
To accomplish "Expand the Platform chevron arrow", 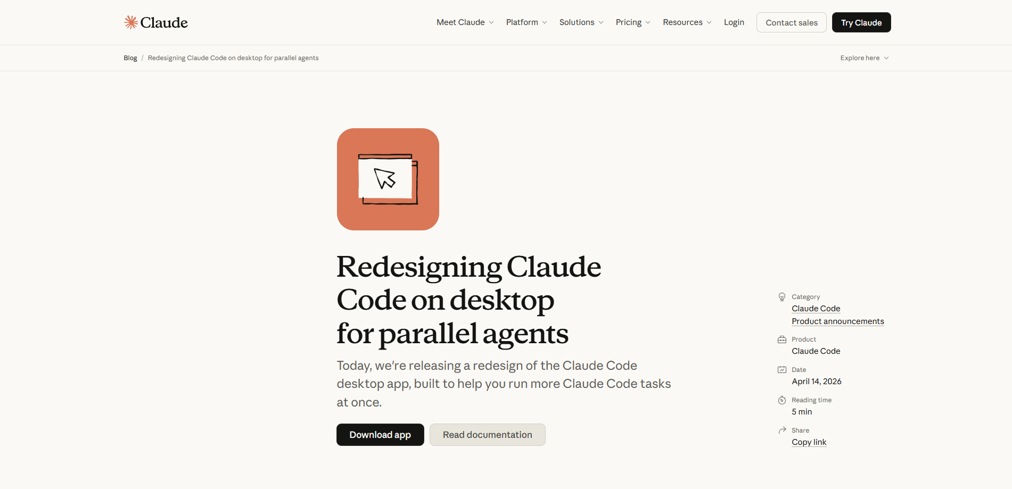I will tap(545, 22).
